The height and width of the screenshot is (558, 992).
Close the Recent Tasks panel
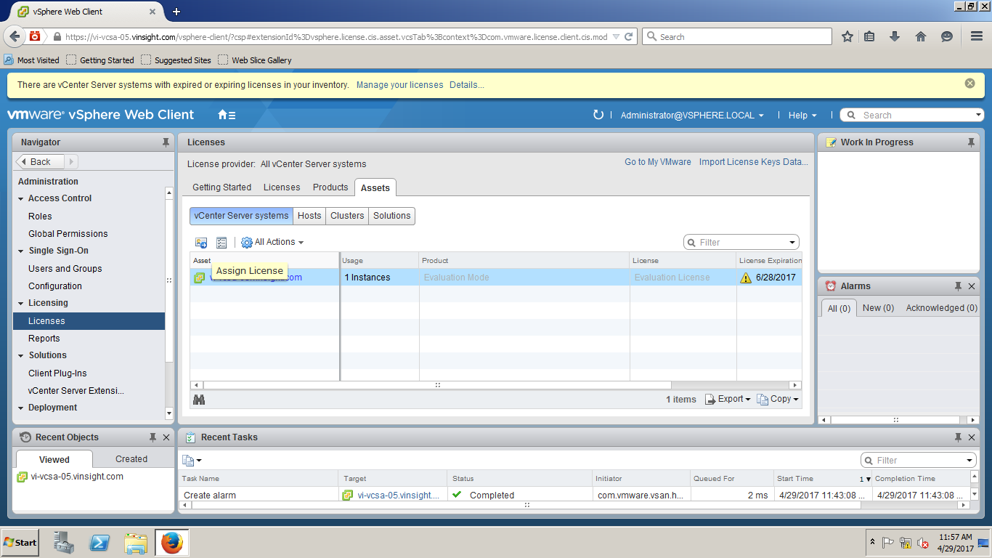[x=972, y=437]
